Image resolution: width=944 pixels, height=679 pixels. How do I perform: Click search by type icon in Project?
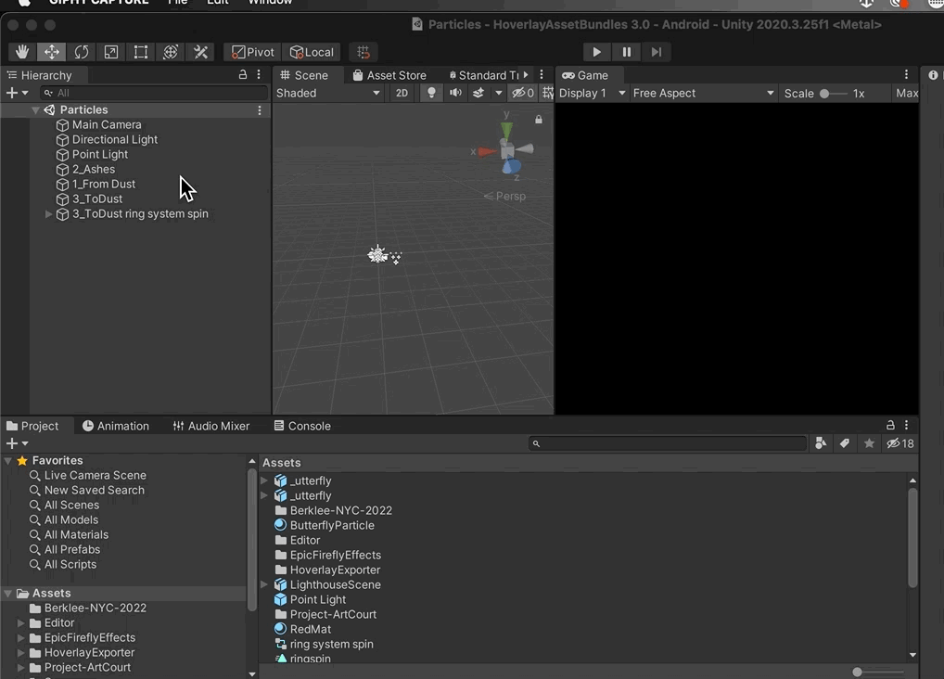click(x=821, y=443)
